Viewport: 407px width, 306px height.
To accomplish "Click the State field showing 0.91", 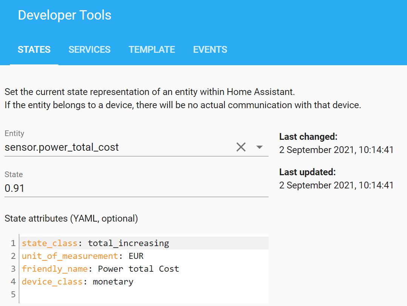I will (137, 188).
